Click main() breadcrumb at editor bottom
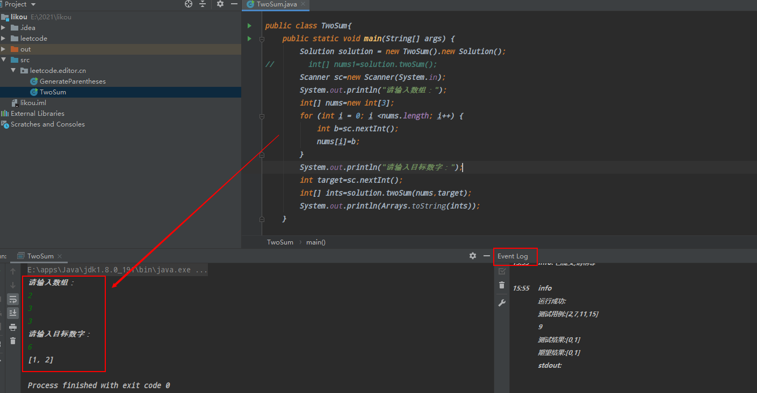The width and height of the screenshot is (757, 393). [316, 242]
